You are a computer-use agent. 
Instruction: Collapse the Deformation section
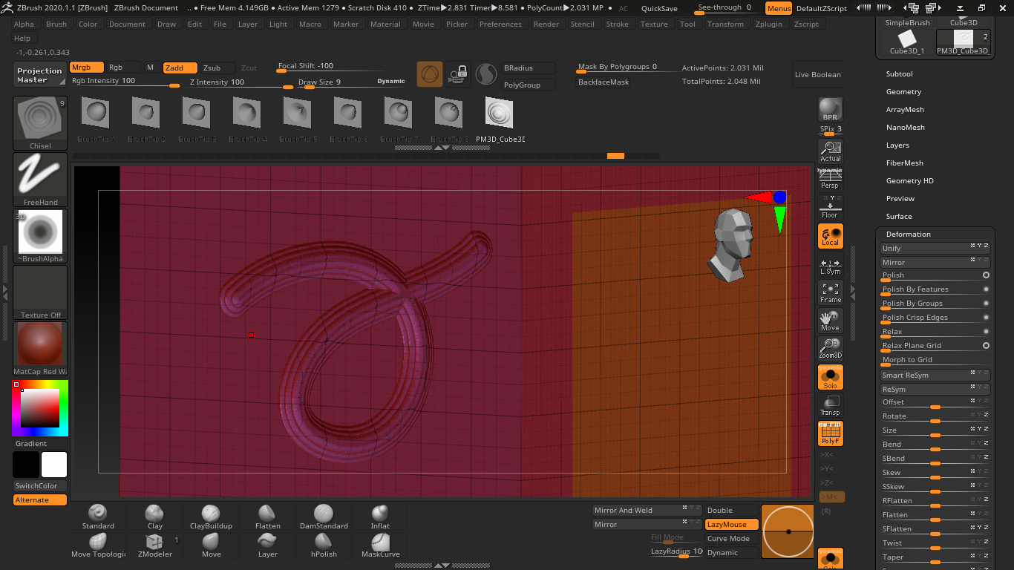click(x=908, y=235)
